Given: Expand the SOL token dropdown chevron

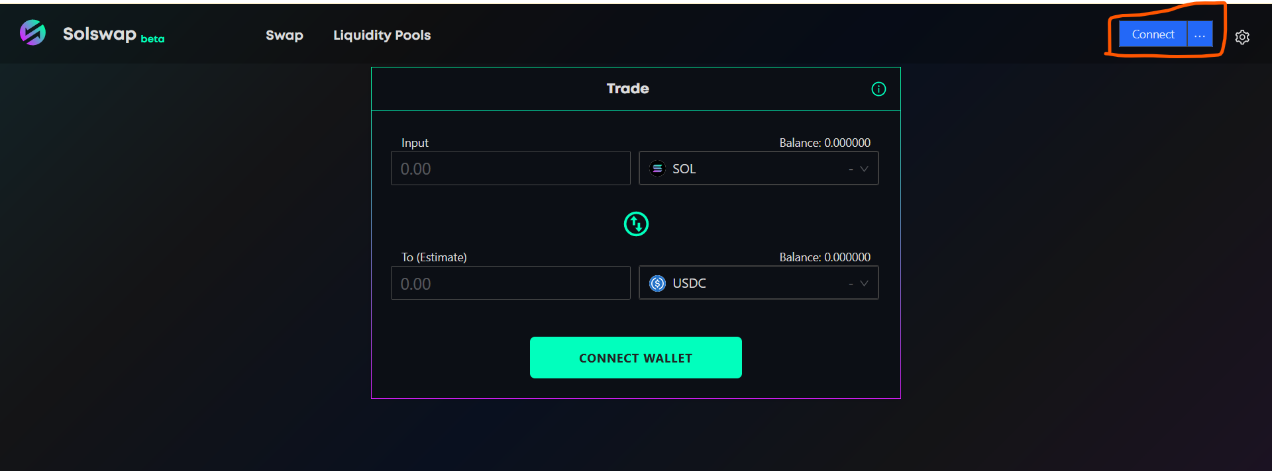Looking at the screenshot, I should coord(864,169).
